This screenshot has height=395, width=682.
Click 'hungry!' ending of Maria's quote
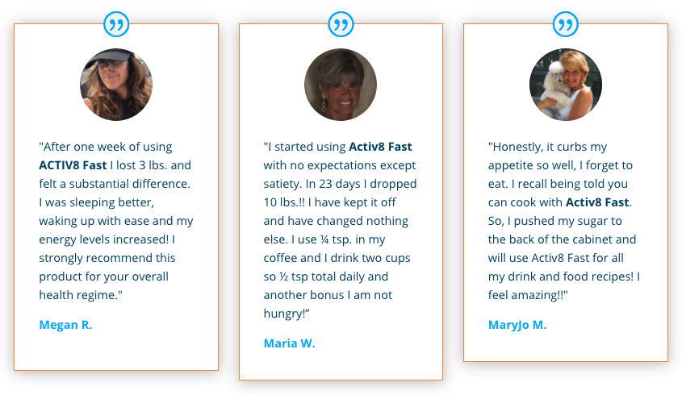click(287, 314)
